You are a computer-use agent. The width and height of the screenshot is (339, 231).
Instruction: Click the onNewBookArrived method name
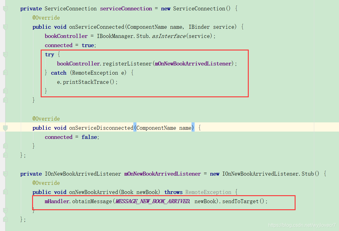(94, 192)
